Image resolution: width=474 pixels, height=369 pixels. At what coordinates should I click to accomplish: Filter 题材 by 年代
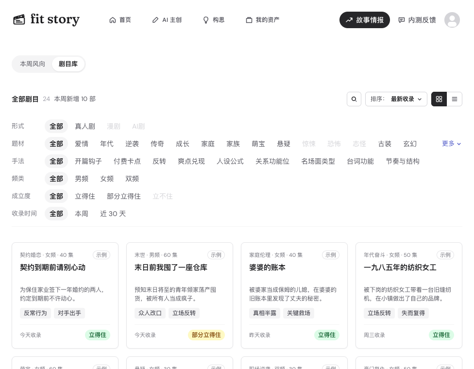click(x=107, y=144)
